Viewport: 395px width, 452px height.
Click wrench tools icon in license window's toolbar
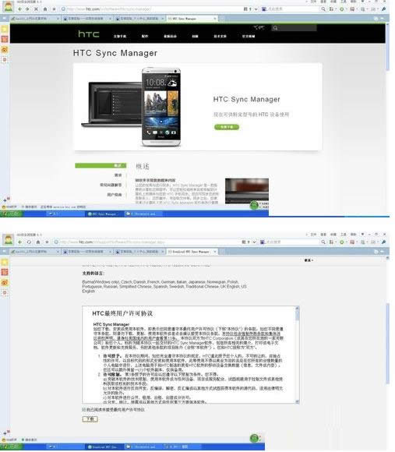point(384,242)
